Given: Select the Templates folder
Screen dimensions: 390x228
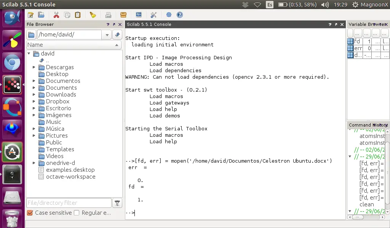Looking at the screenshot, I should [x=60, y=149].
